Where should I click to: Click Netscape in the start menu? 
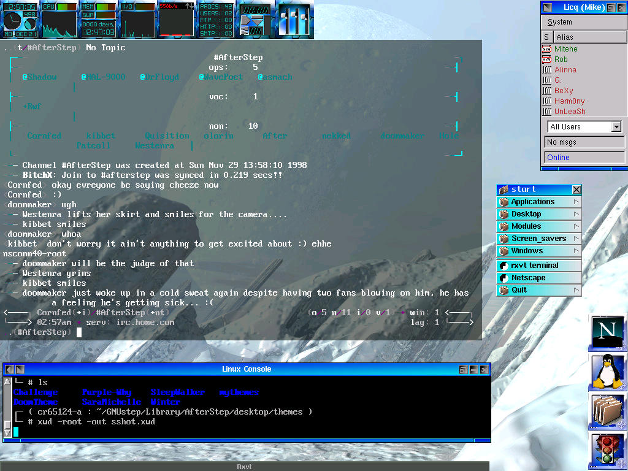[538, 278]
